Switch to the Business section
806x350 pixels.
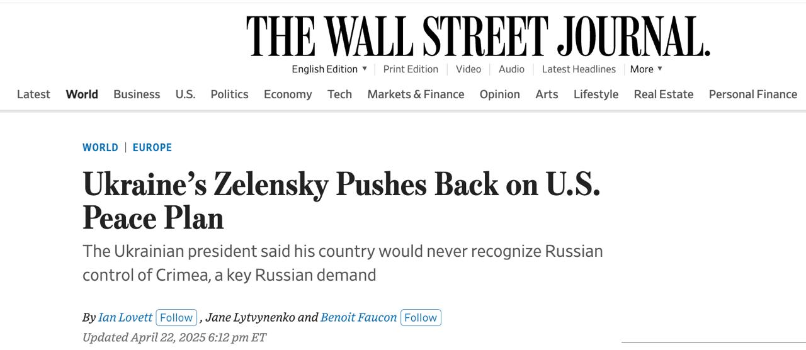point(137,94)
